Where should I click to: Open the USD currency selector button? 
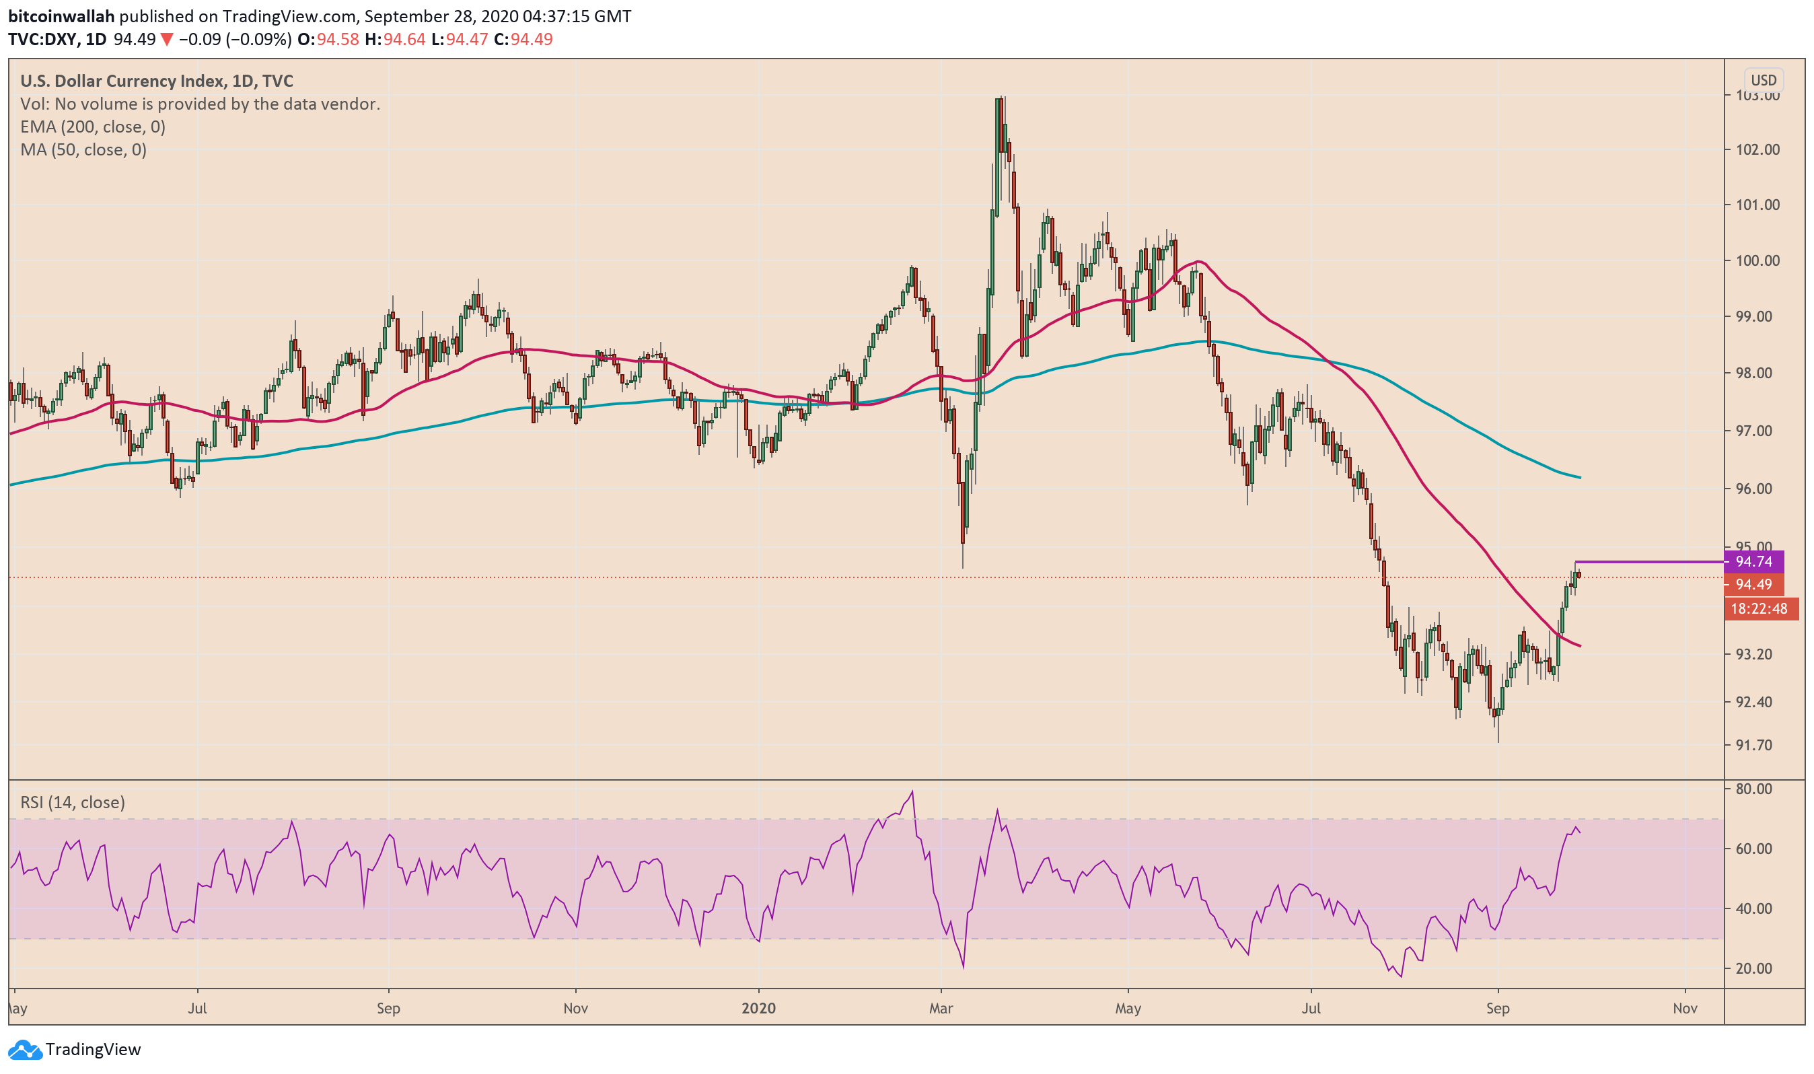tap(1764, 80)
